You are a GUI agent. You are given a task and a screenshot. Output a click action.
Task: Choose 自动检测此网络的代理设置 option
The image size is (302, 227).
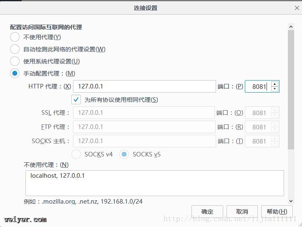point(15,49)
